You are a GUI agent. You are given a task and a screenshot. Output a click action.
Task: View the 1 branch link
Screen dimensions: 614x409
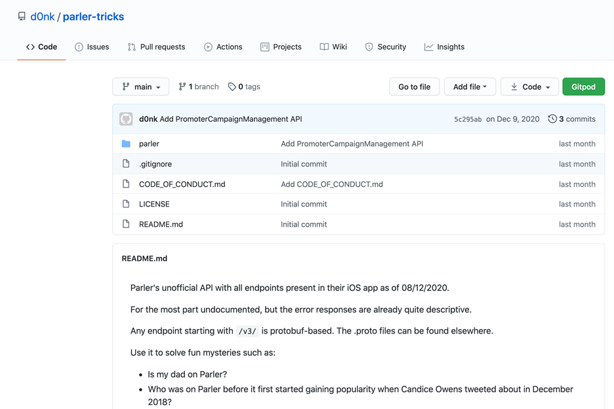pyautogui.click(x=199, y=87)
